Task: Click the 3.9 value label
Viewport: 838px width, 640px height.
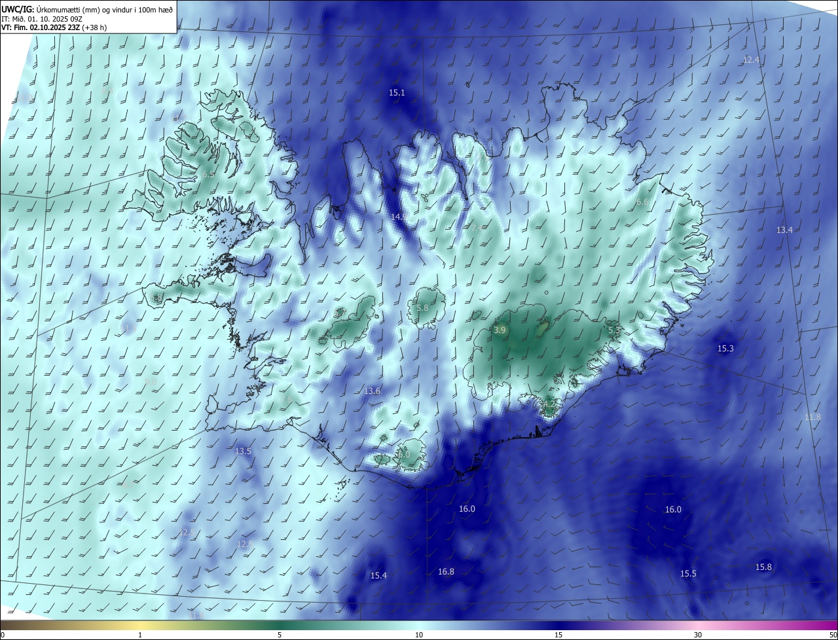Action: 500,330
